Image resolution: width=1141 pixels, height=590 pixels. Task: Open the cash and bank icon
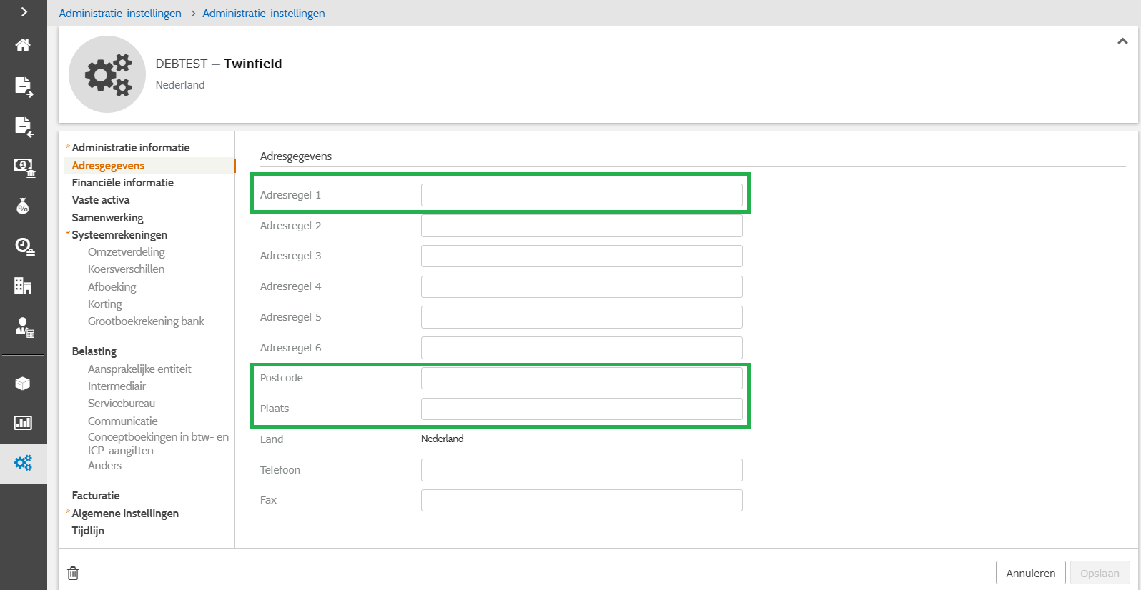click(24, 167)
